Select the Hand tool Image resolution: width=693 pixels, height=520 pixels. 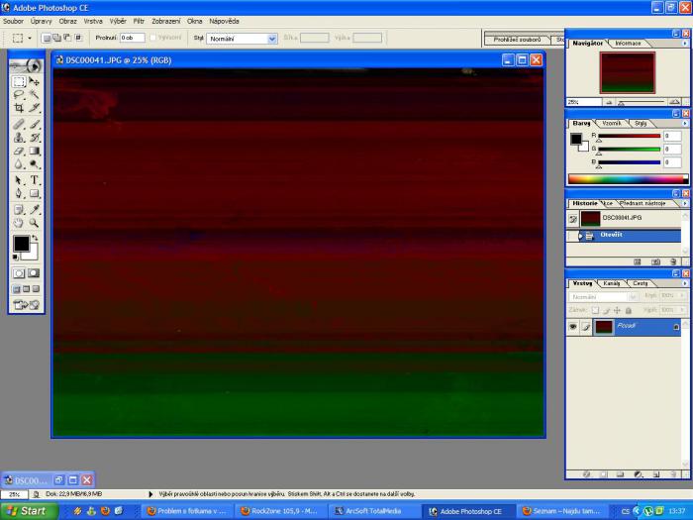coord(19,223)
